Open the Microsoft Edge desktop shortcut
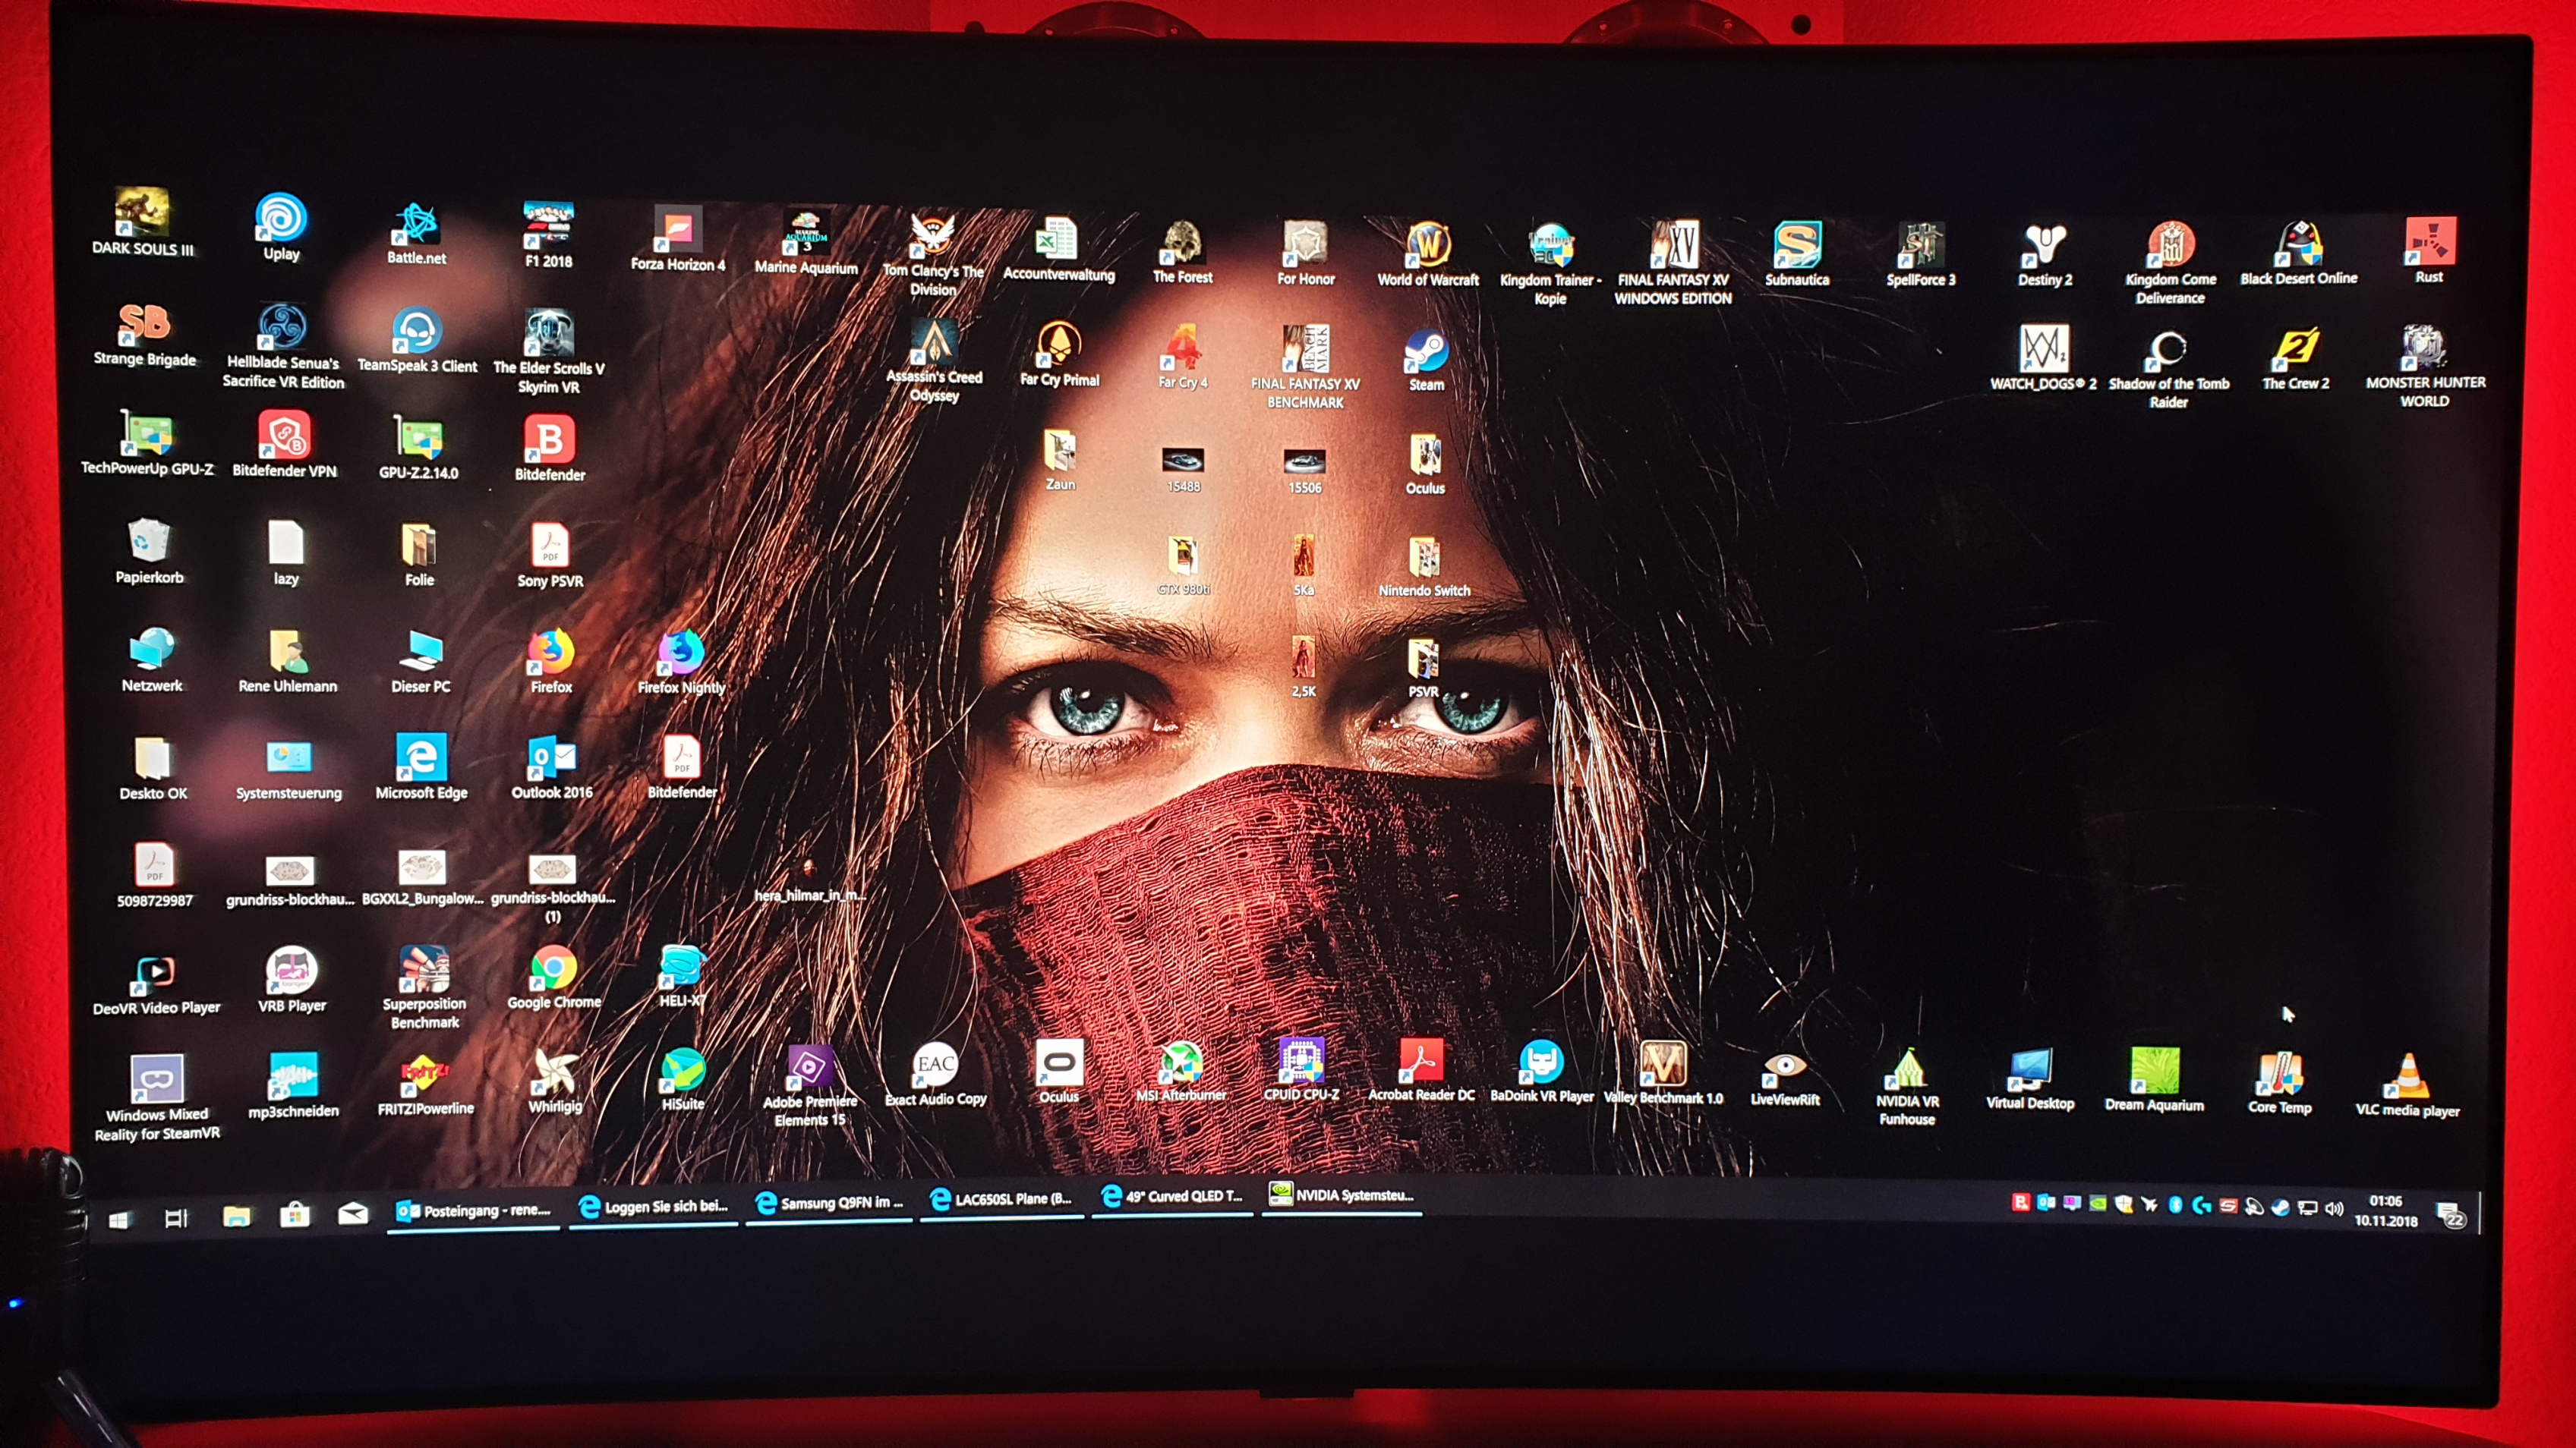The image size is (2576, 1448). [x=421, y=766]
